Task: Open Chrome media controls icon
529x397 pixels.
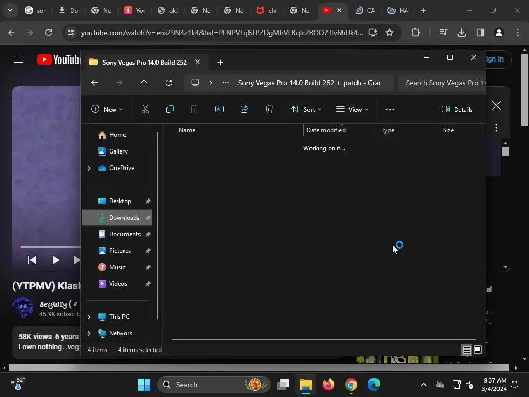Action: click(443, 33)
